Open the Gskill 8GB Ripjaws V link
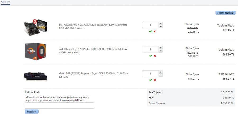 coord(93,75)
